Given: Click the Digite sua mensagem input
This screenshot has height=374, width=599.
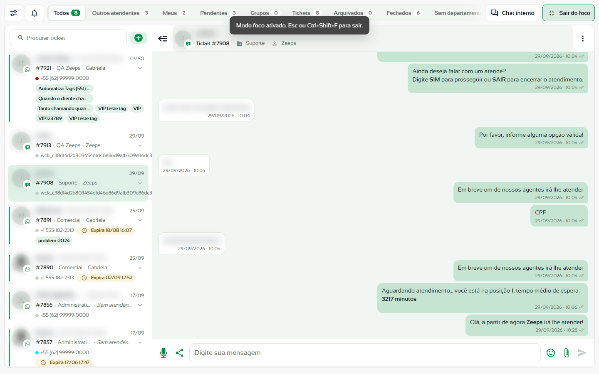Looking at the screenshot, I should pyautogui.click(x=365, y=353).
